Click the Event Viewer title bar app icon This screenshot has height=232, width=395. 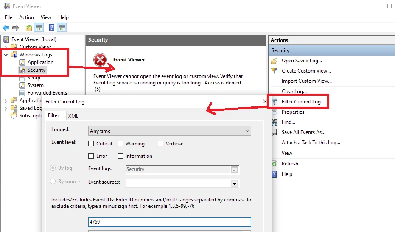[7, 6]
